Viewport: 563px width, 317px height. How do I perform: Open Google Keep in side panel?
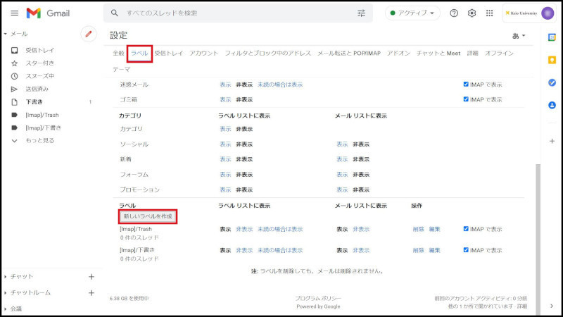click(x=552, y=59)
